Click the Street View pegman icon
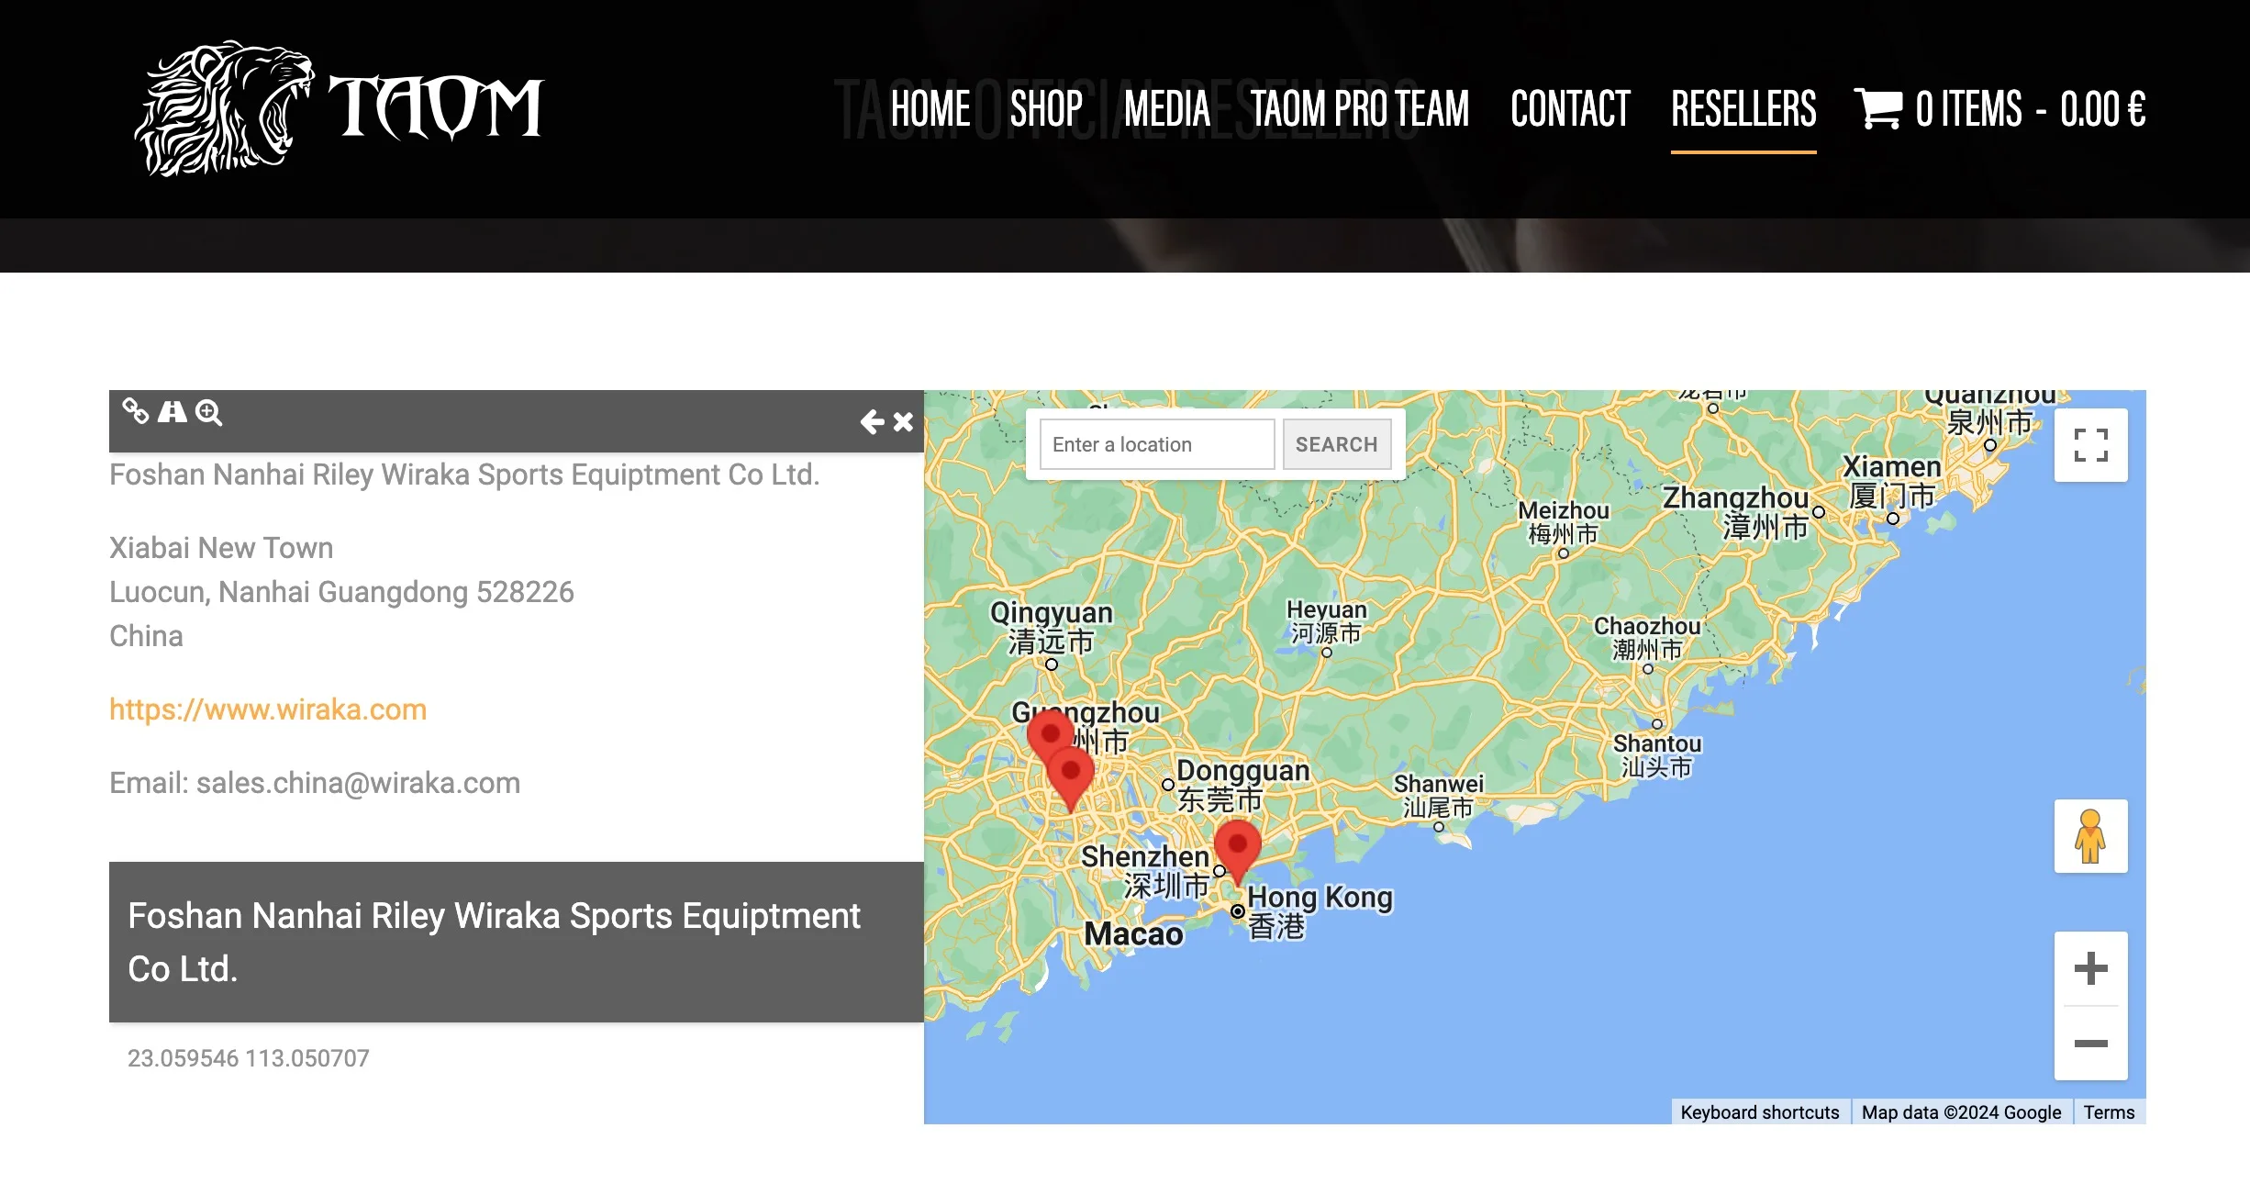 click(x=2090, y=836)
